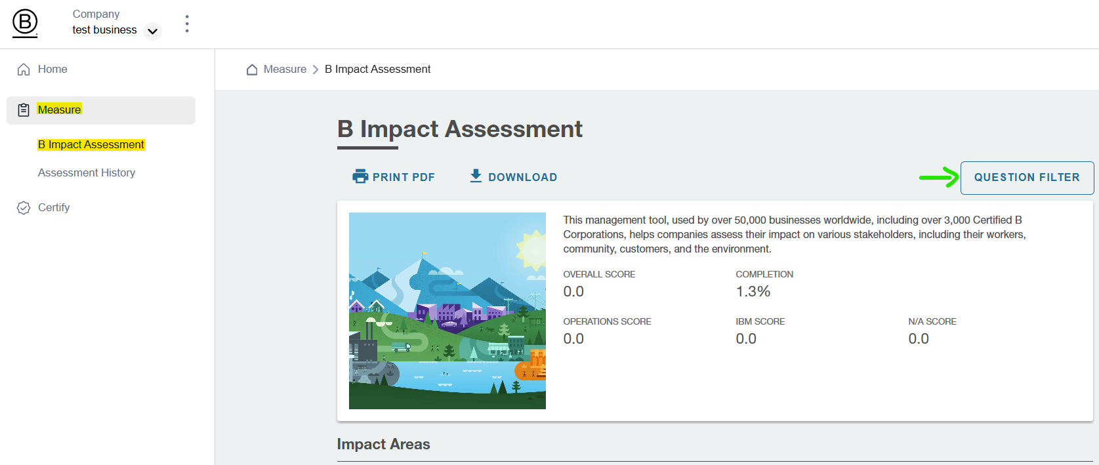Click the Certify badge icon
This screenshot has width=1099, height=465.
tap(24, 208)
